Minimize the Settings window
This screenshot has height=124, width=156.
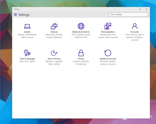[x=133, y=9]
